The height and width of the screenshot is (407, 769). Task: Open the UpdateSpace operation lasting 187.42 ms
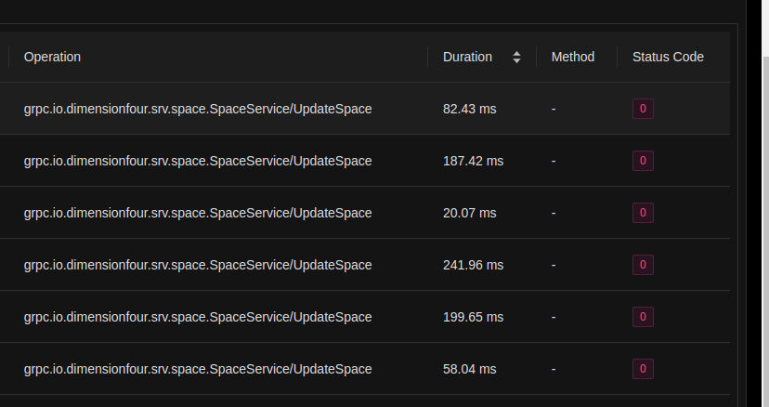coord(198,161)
